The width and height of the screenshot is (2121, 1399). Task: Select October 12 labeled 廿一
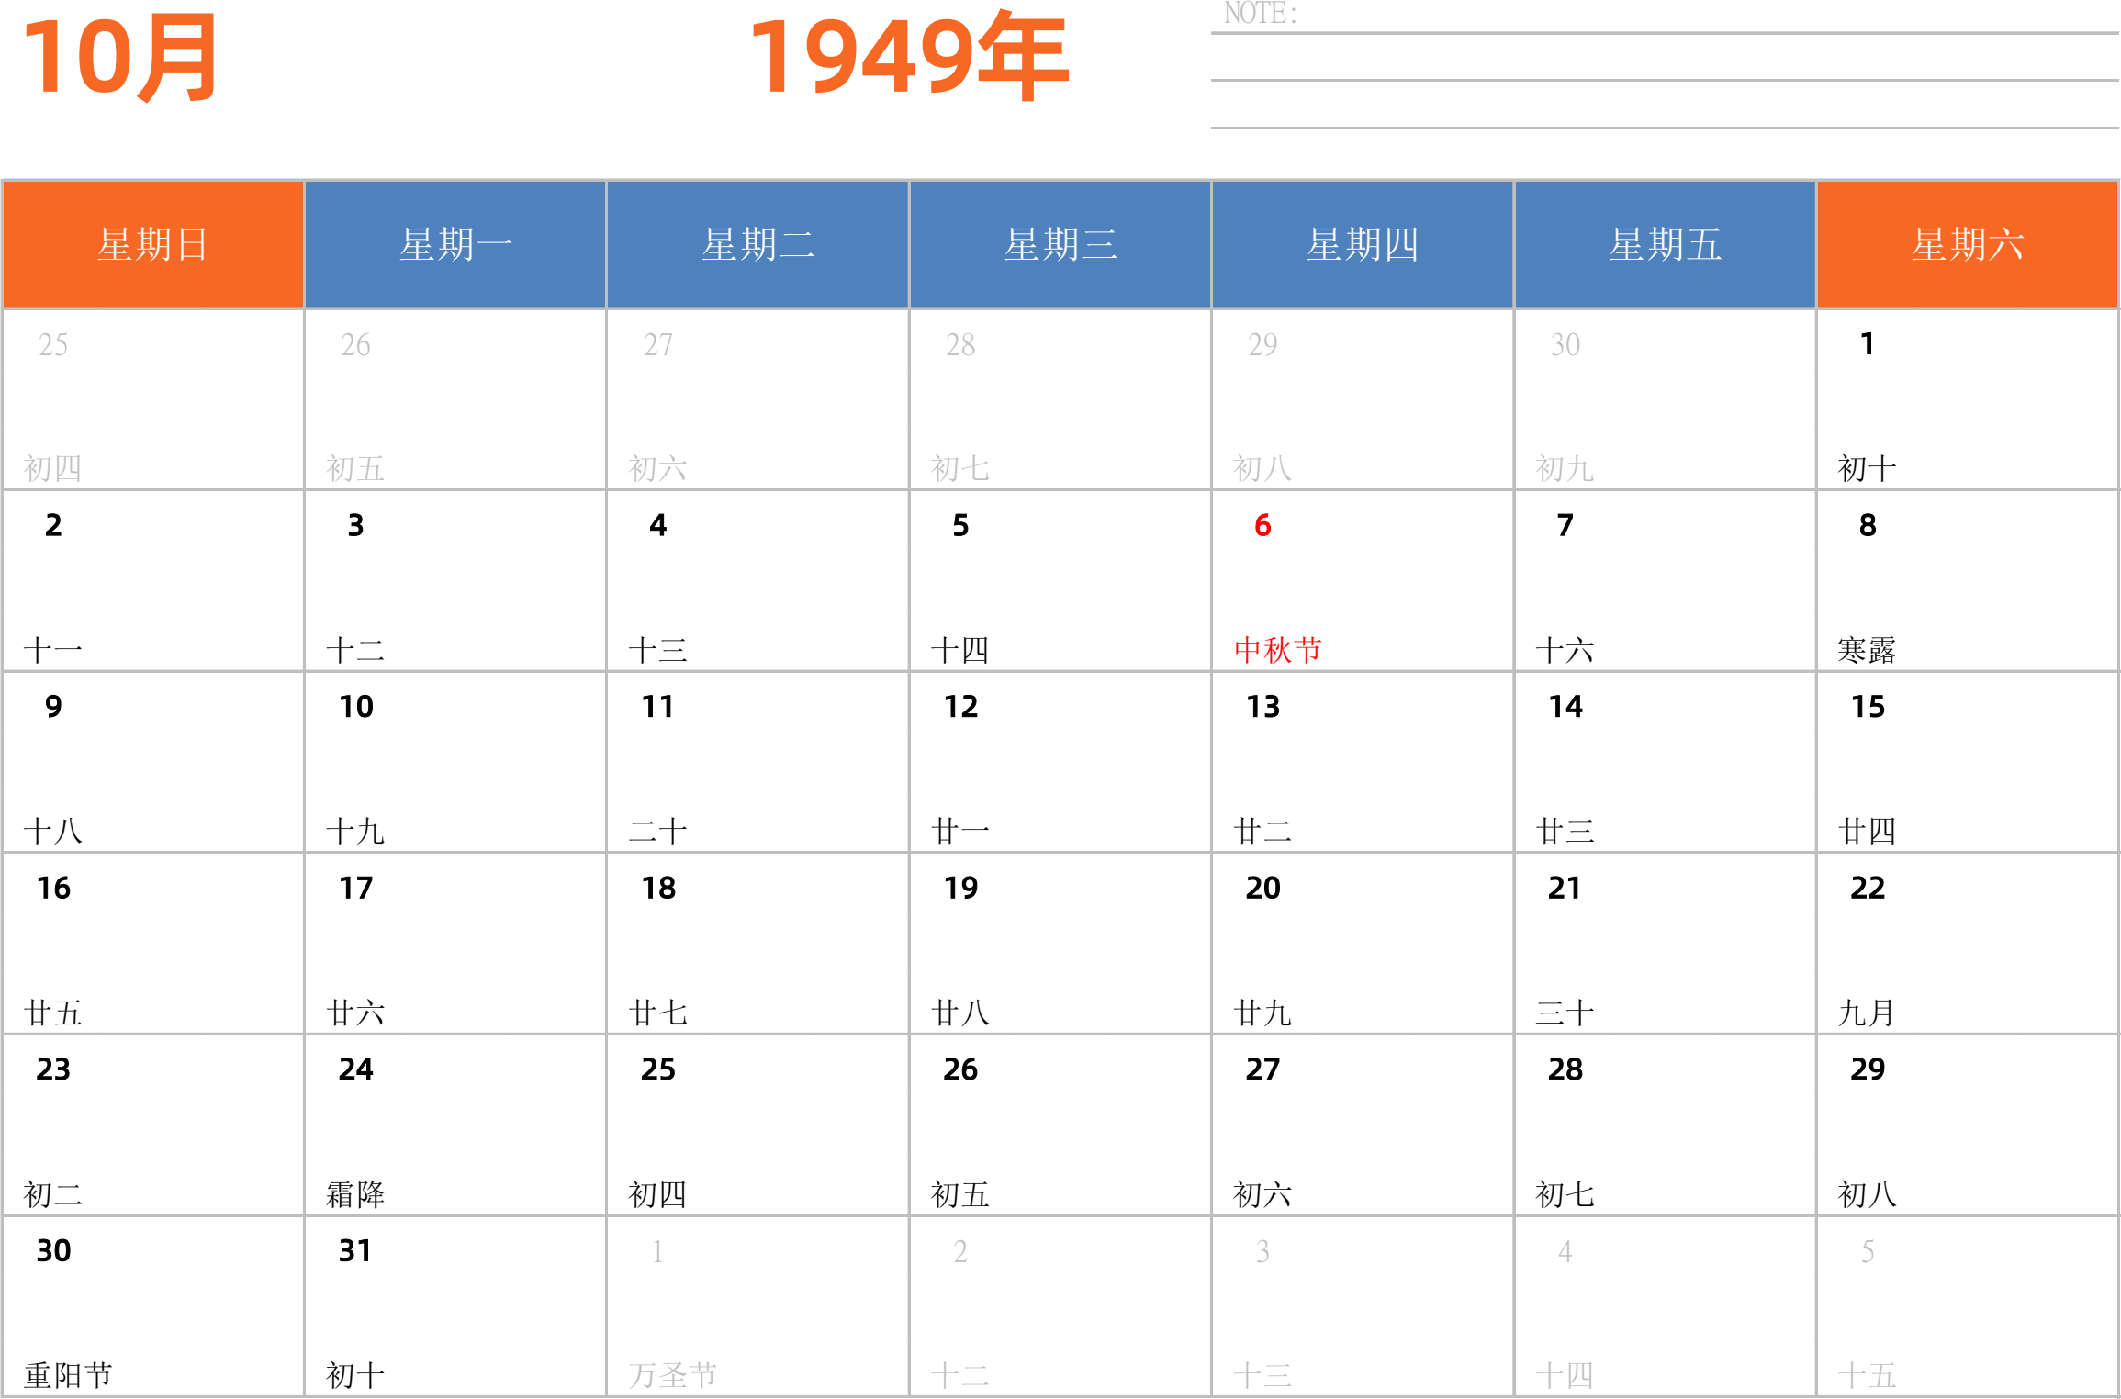pos(1060,762)
